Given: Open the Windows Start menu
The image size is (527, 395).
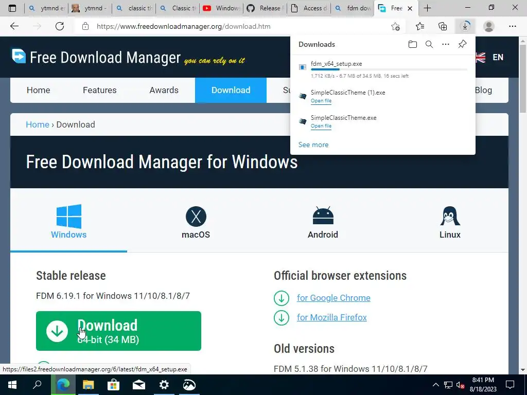Looking at the screenshot, I should [12, 385].
